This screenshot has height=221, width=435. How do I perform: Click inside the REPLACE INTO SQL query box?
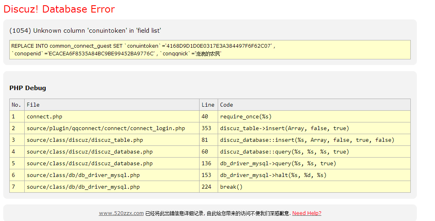(210, 50)
